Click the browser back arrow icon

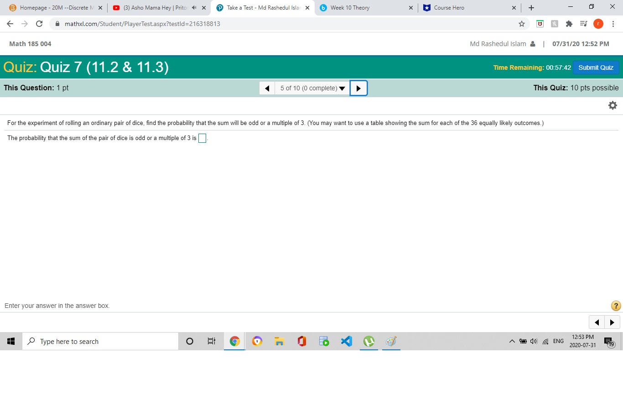click(x=10, y=24)
